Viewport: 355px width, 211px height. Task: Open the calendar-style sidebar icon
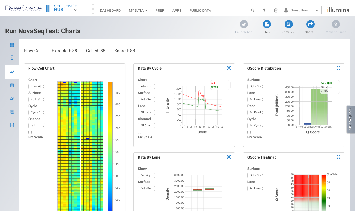point(12,85)
